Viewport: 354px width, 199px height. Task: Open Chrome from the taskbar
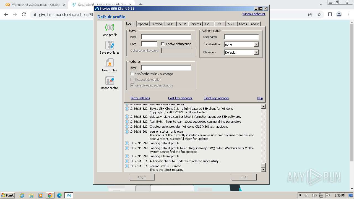point(50,195)
